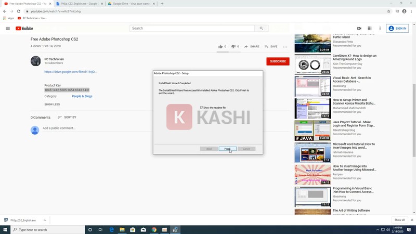Open the YouTube hamburger guide menu
The width and height of the screenshot is (416, 234).
(8, 28)
